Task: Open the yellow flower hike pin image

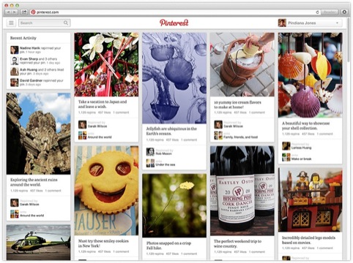Action: pos(174,205)
